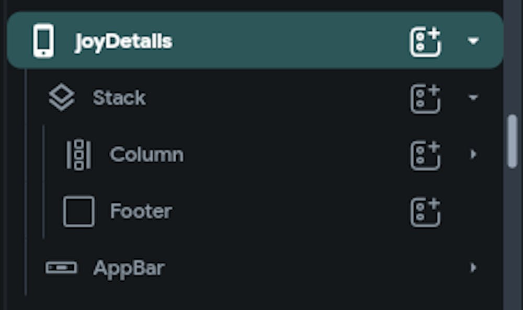Click the Stack layers icon
Screen dimensions: 523x310
tap(62, 98)
